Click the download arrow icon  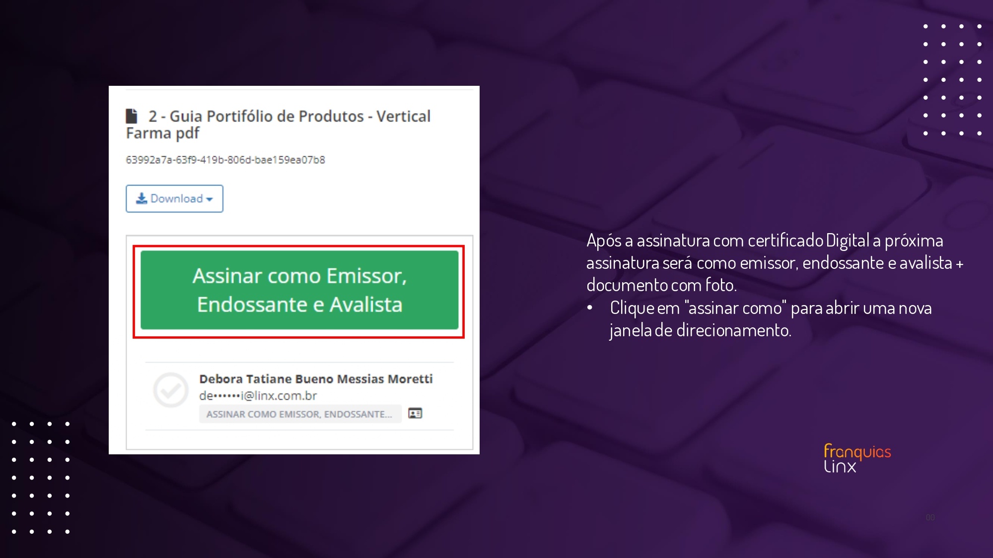tap(142, 198)
